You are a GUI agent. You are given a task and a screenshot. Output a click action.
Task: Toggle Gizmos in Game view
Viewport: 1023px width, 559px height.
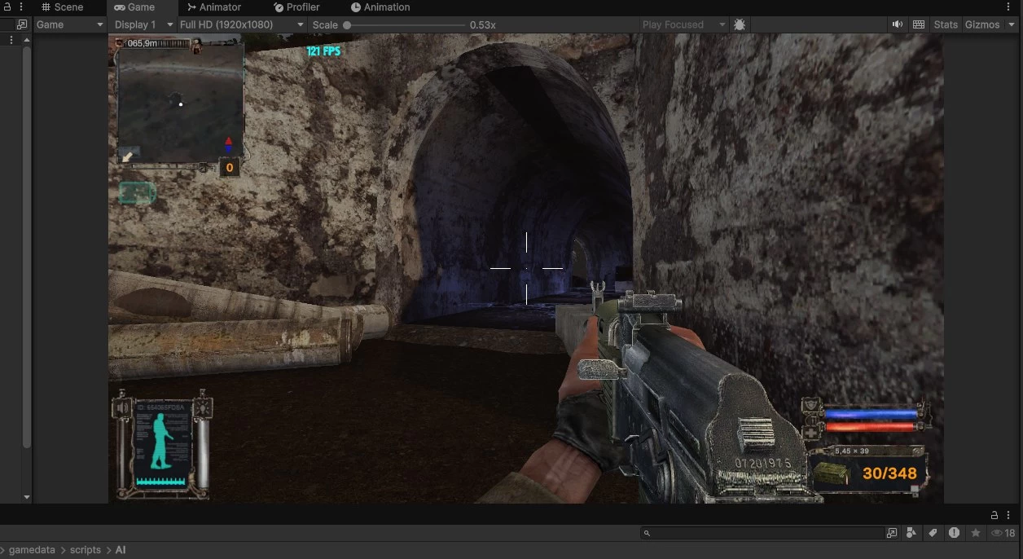coord(981,24)
